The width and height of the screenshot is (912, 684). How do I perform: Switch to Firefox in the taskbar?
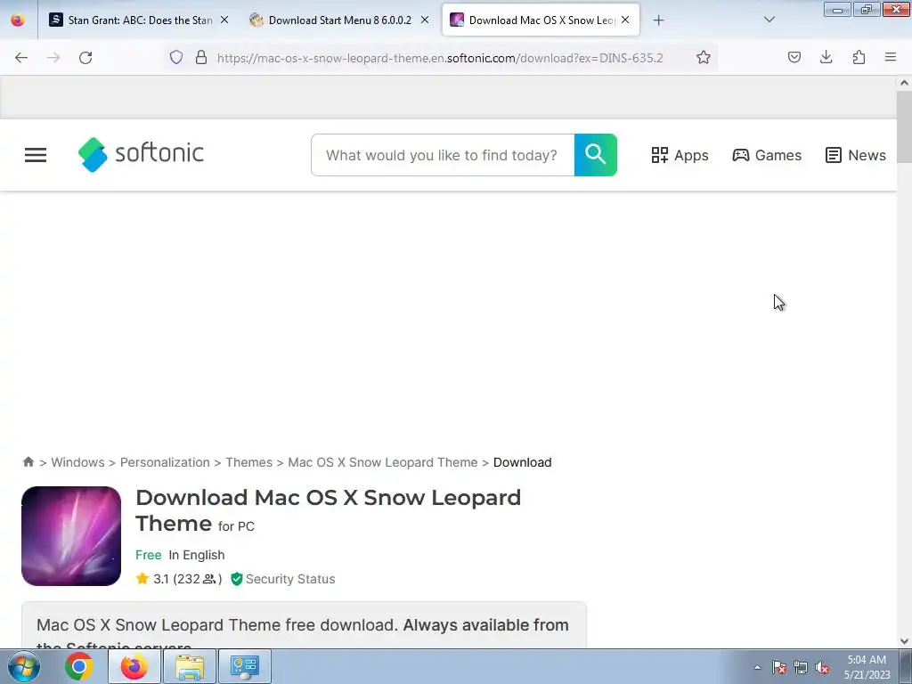(x=134, y=666)
